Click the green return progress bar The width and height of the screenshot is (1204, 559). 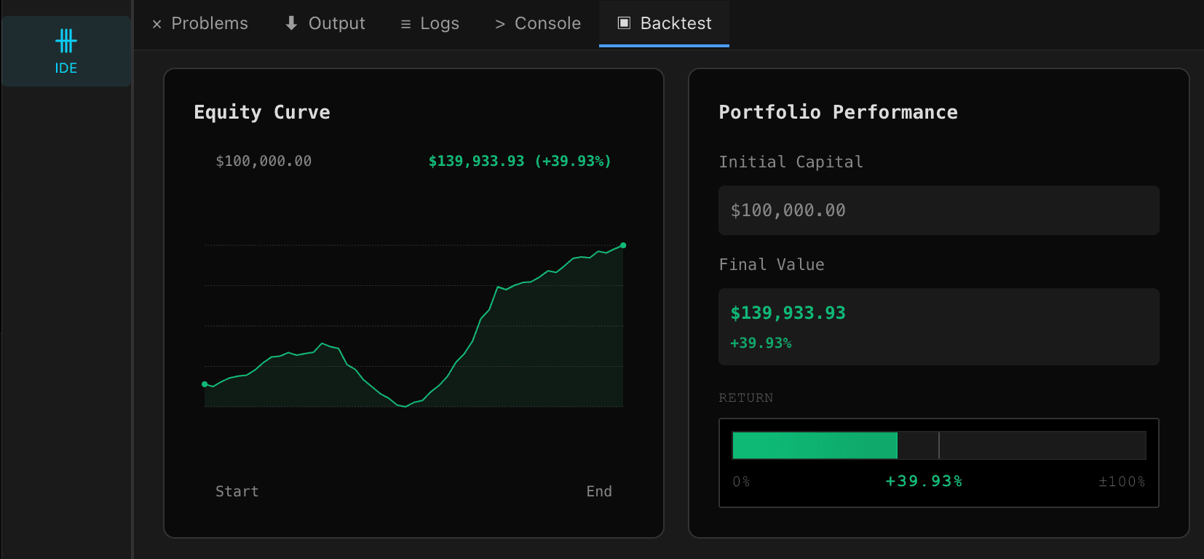click(815, 445)
